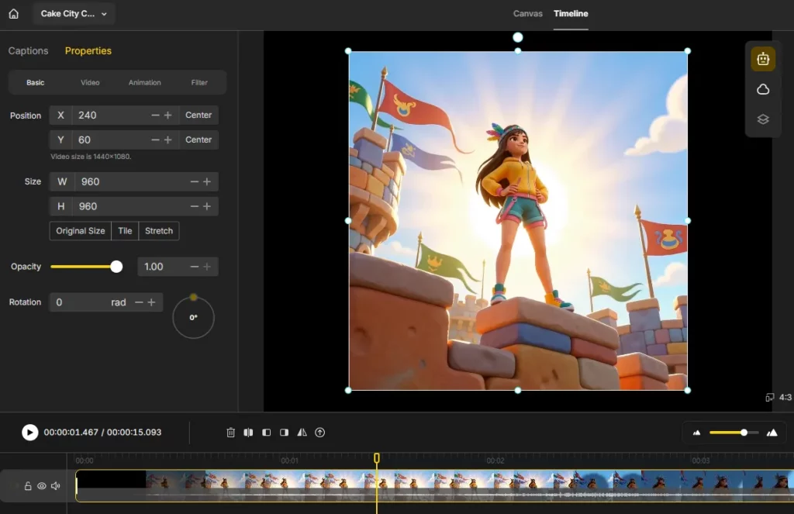
Task: Flip the clip with the mirror icon
Action: click(x=302, y=433)
